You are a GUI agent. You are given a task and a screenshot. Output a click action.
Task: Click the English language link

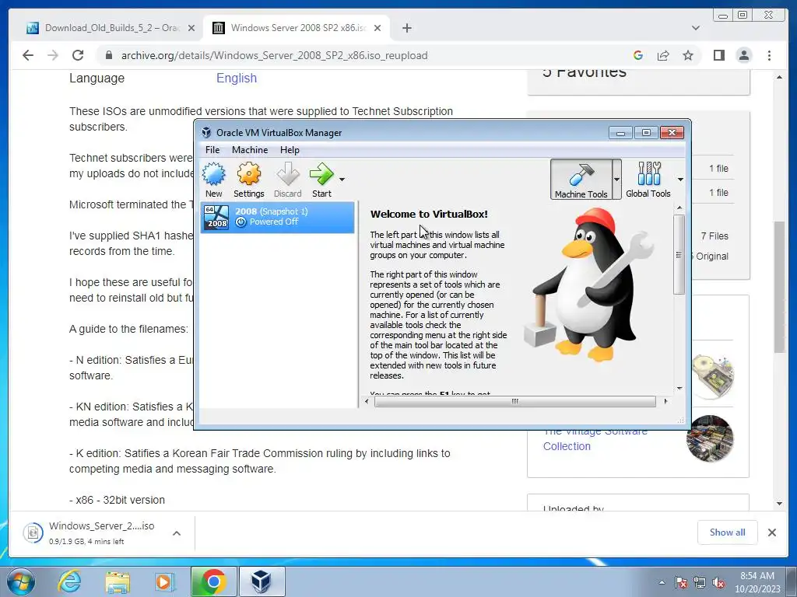tap(237, 79)
